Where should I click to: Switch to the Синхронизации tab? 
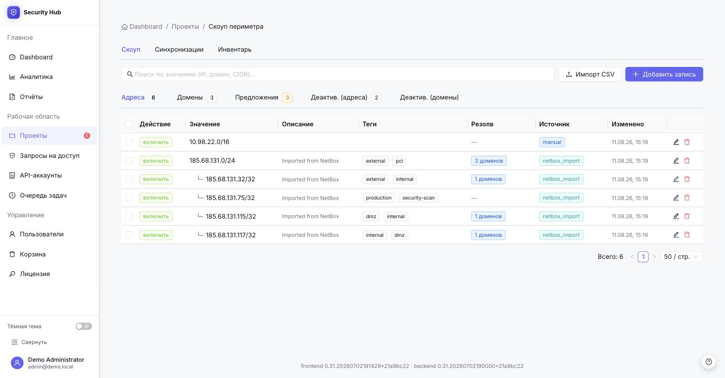179,50
